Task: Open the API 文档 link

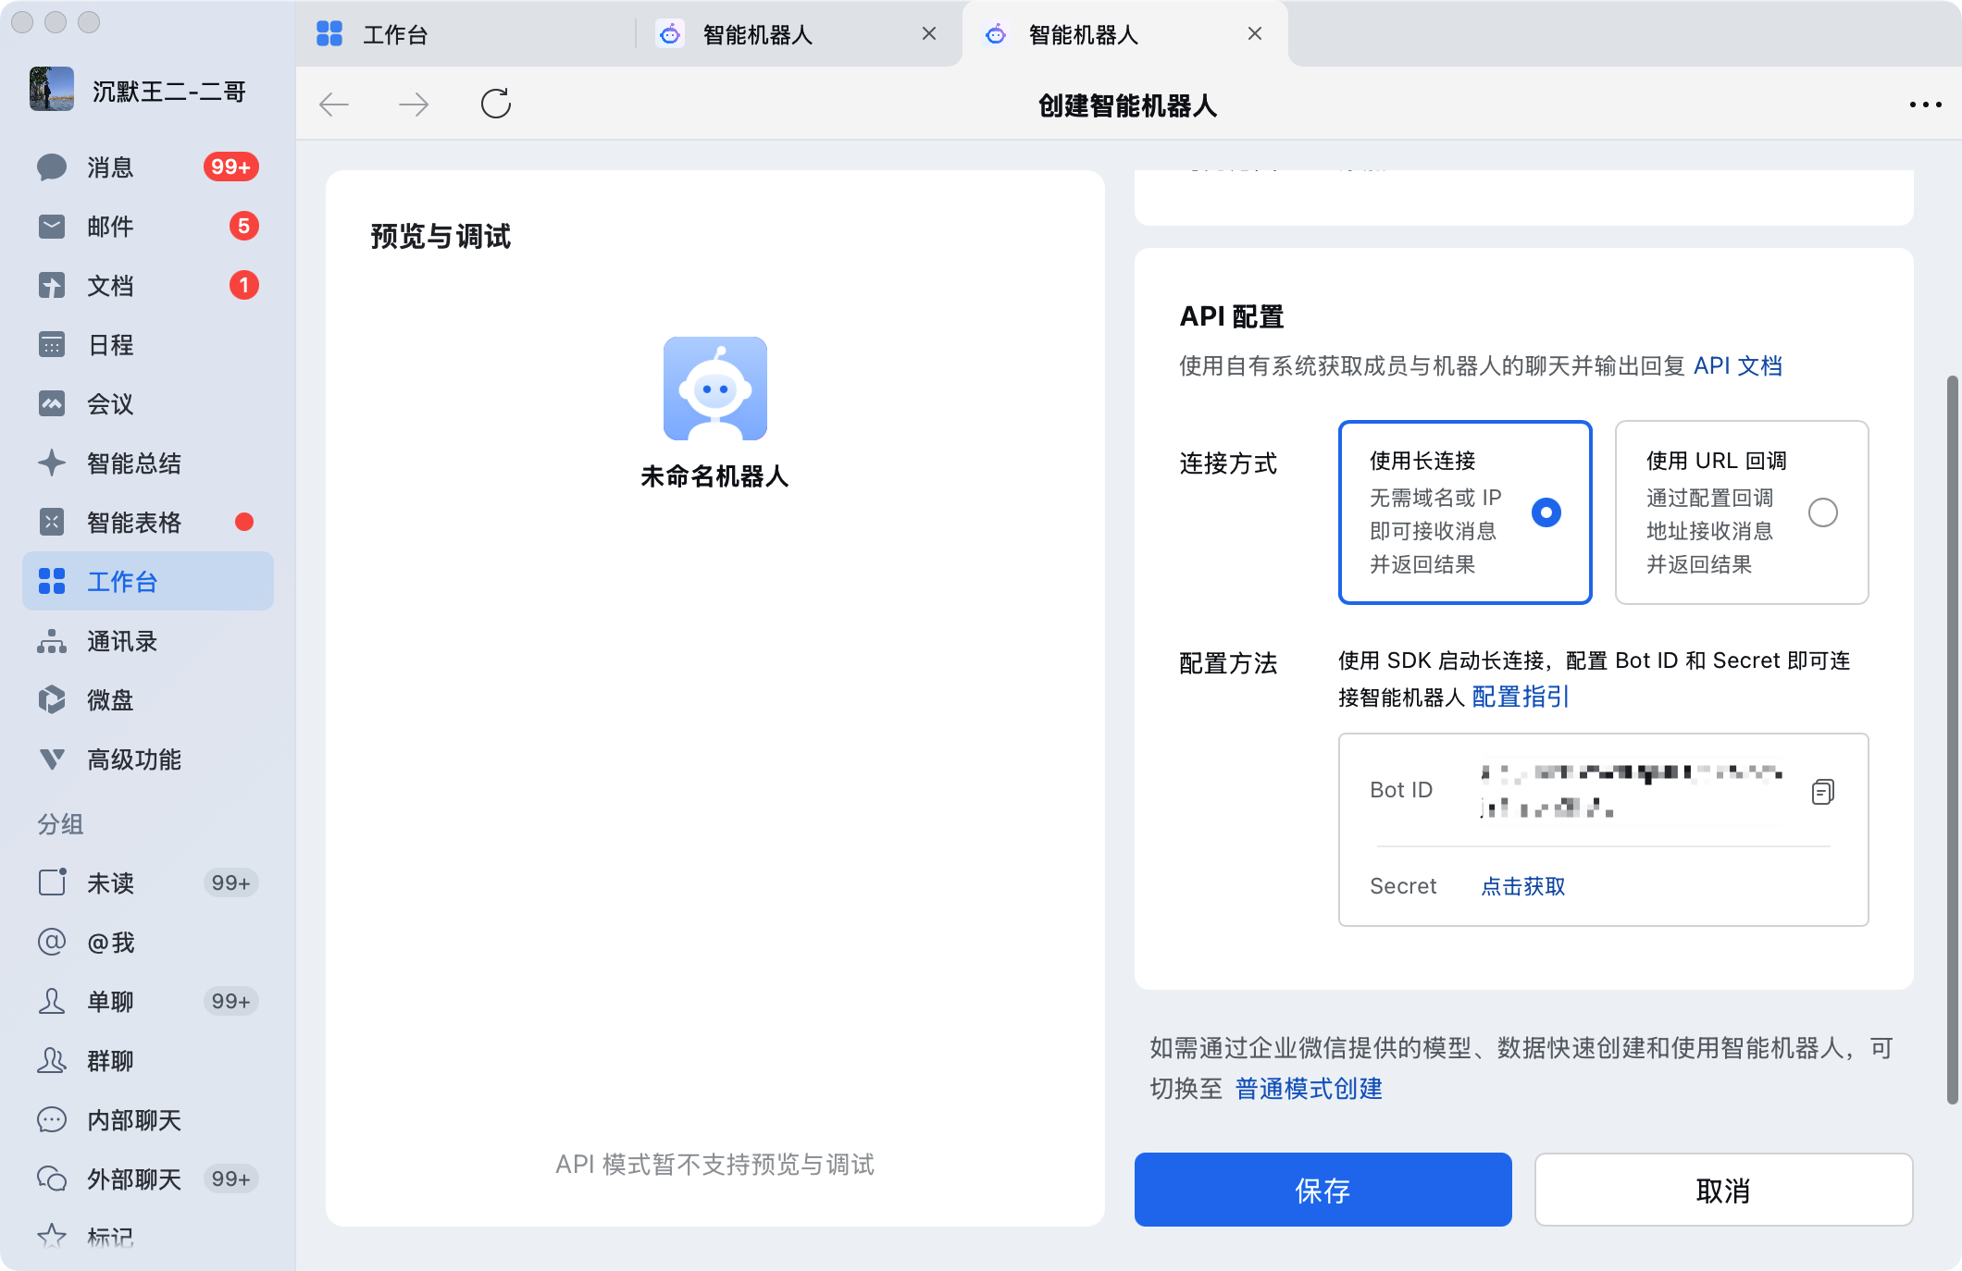Action: tap(1737, 366)
